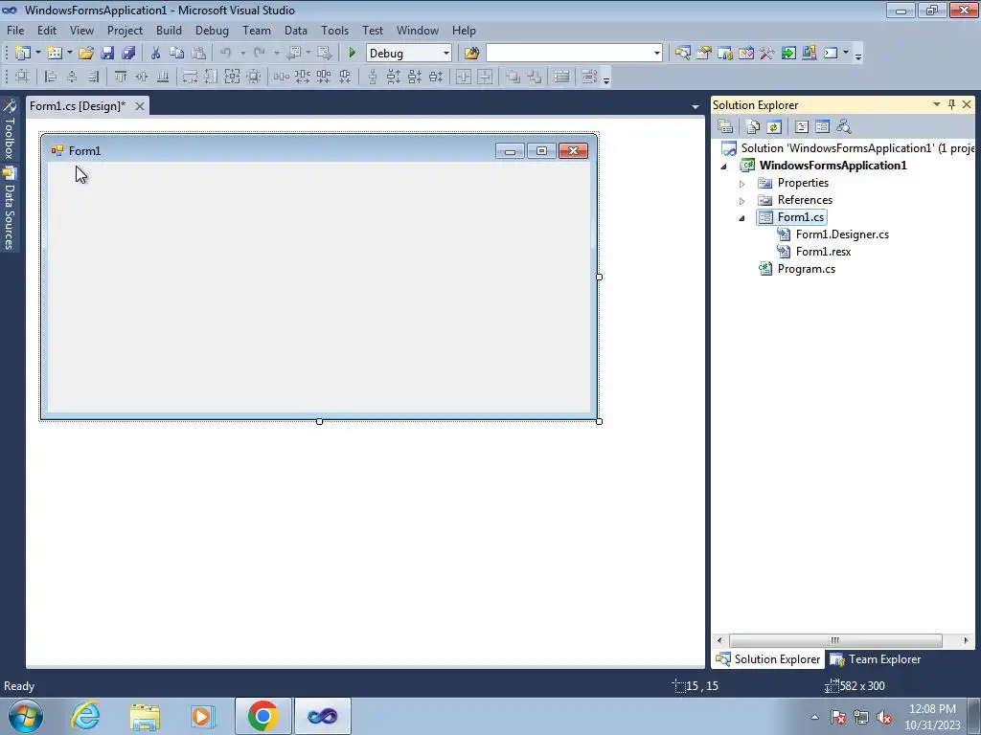
Task: Open the Data Sources side panel tab
Action: click(9, 209)
